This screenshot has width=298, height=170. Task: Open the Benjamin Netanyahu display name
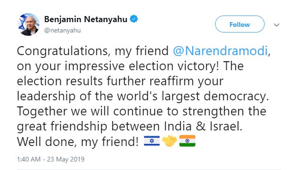[x=86, y=19]
